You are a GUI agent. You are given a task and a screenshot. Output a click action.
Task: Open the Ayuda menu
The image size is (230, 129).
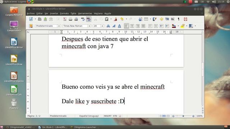click(x=108, y=14)
